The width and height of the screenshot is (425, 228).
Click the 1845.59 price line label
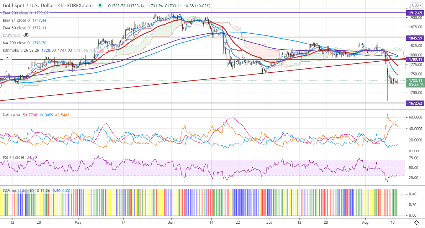pyautogui.click(x=415, y=38)
